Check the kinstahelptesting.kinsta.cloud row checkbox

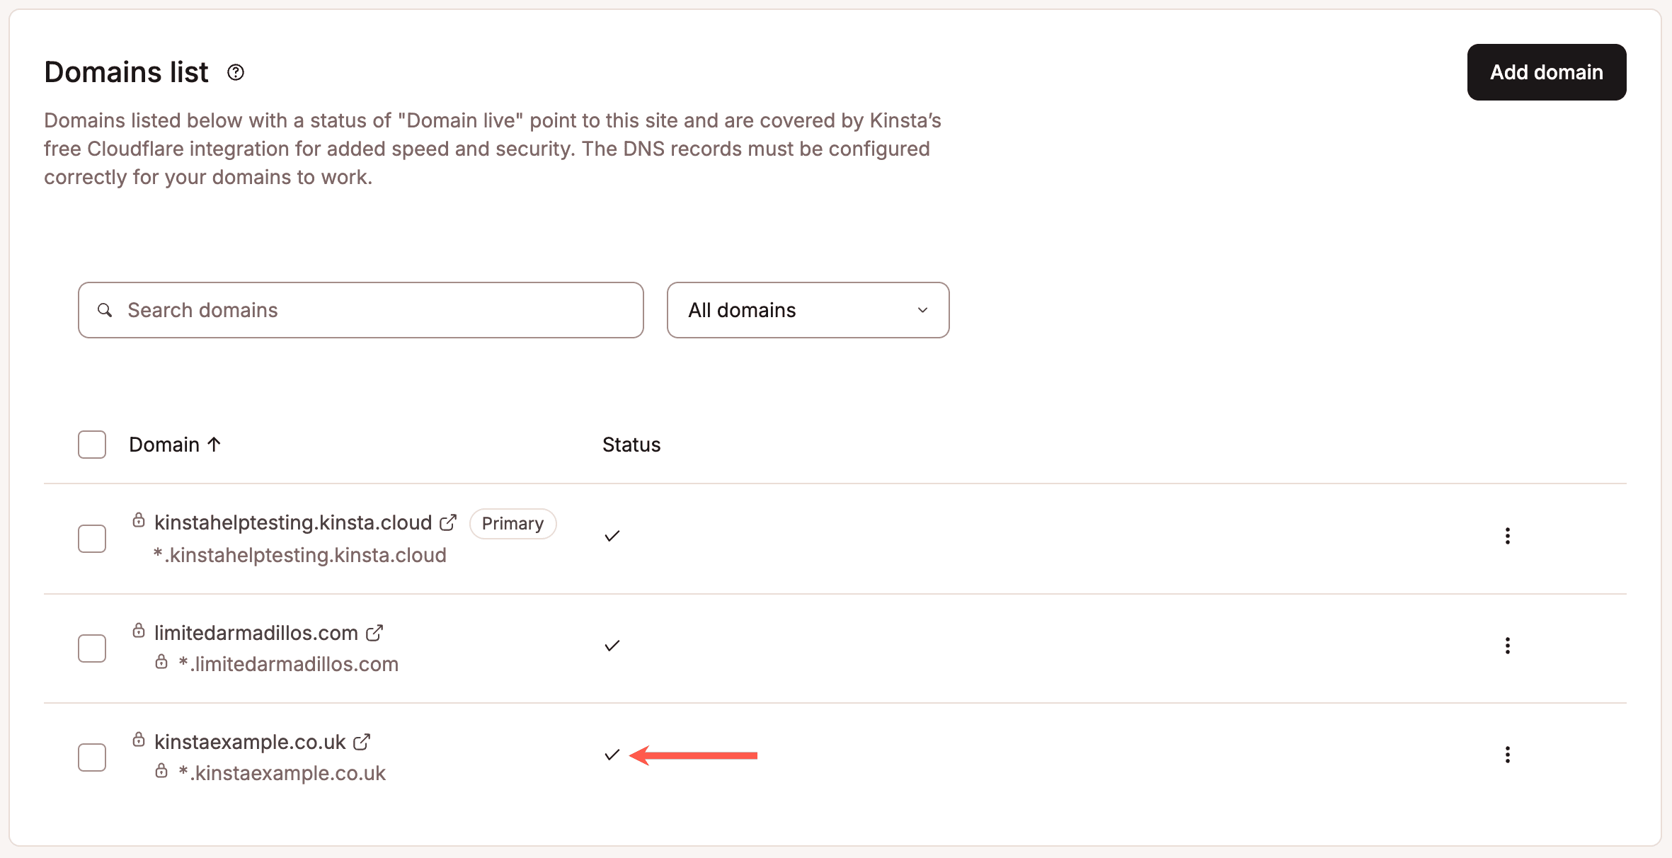91,538
